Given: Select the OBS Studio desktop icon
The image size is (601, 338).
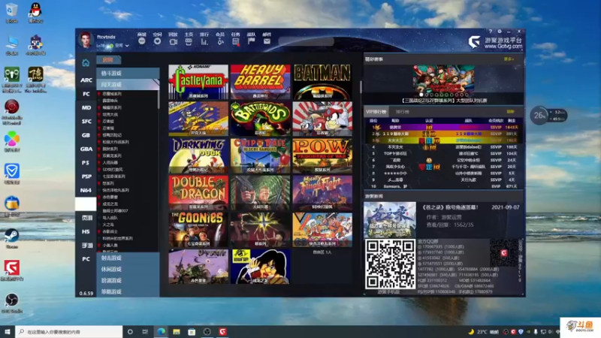Looking at the screenshot, I should 12,303.
